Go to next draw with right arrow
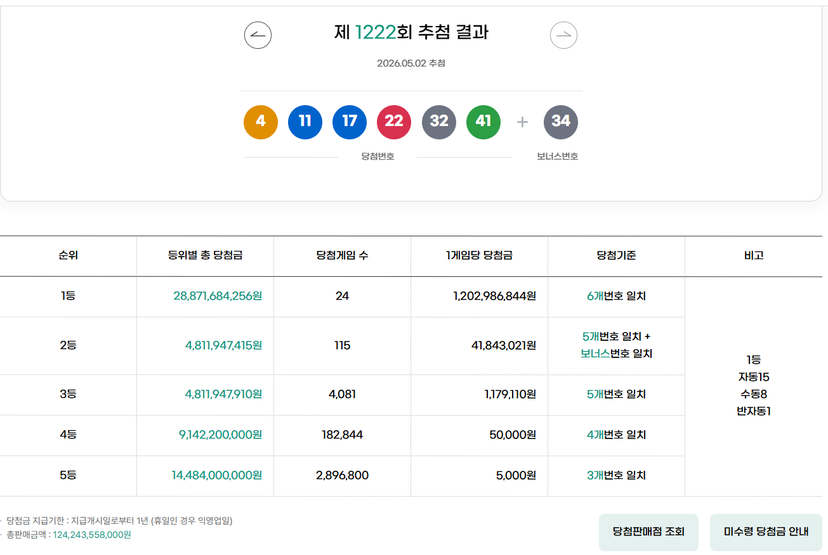828x555 pixels. pyautogui.click(x=563, y=35)
